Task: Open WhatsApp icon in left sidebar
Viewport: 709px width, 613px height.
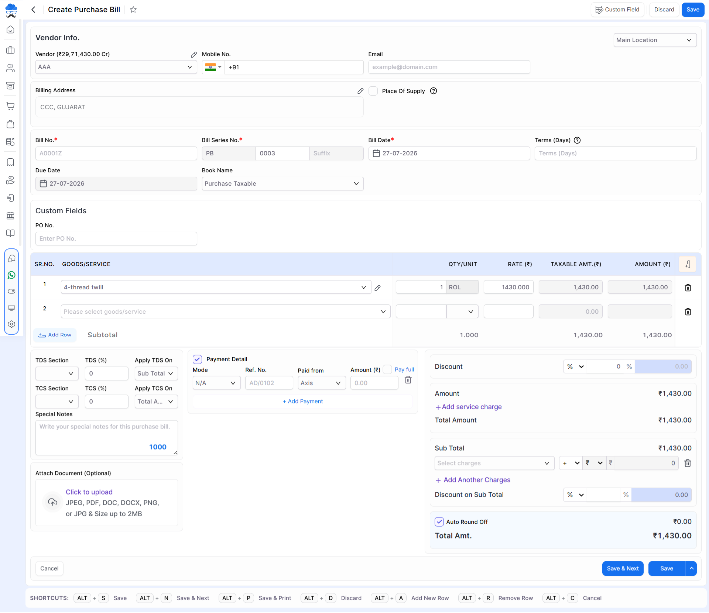Action: (x=11, y=275)
